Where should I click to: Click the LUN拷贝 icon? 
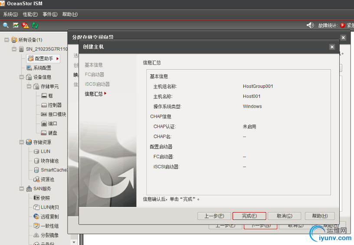tap(36, 207)
